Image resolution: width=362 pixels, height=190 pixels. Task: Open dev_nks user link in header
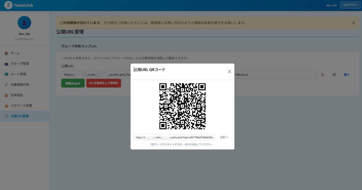click(x=331, y=5)
